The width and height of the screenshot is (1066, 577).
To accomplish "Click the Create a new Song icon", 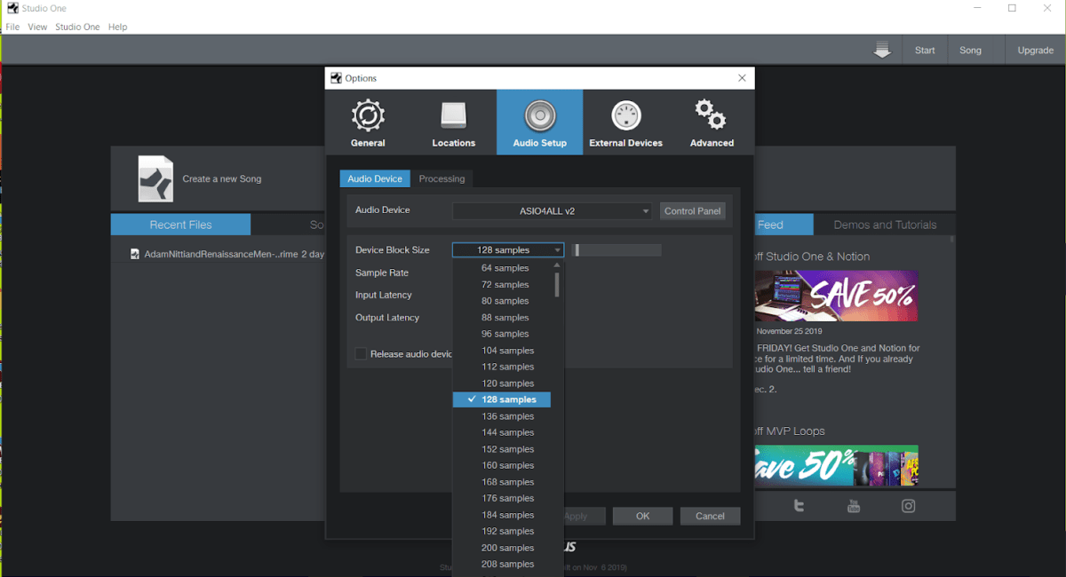I will (155, 178).
